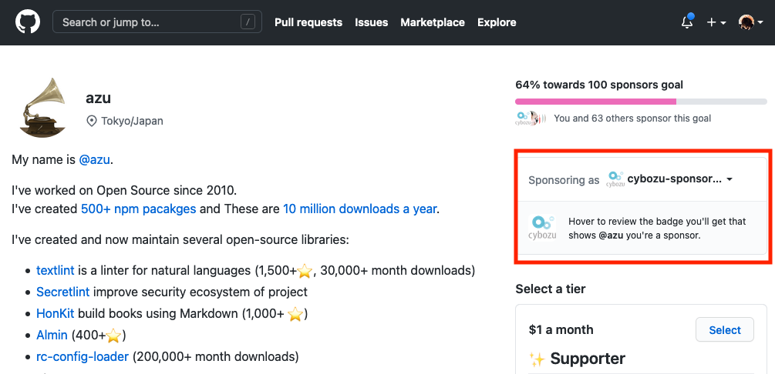
Task: Select the $1 a month tier
Action: coord(725,329)
